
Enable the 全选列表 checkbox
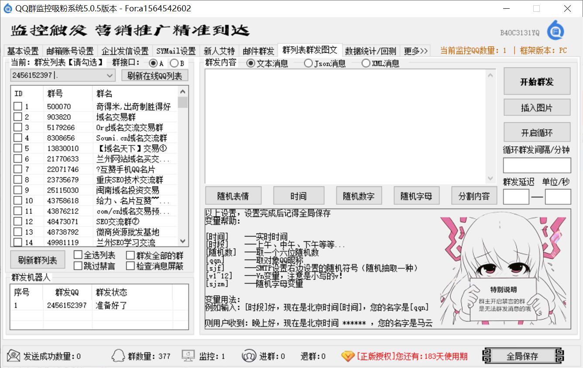tap(78, 255)
